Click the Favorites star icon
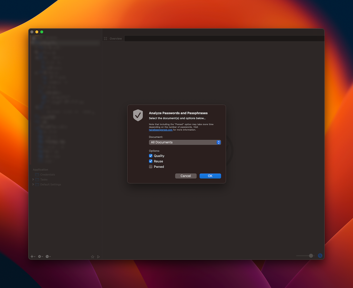This screenshot has height=288, width=353. point(92,257)
